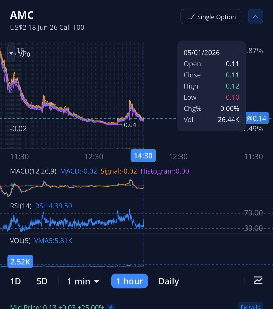Select the 5D timeframe
The height and width of the screenshot is (309, 273).
(42, 281)
